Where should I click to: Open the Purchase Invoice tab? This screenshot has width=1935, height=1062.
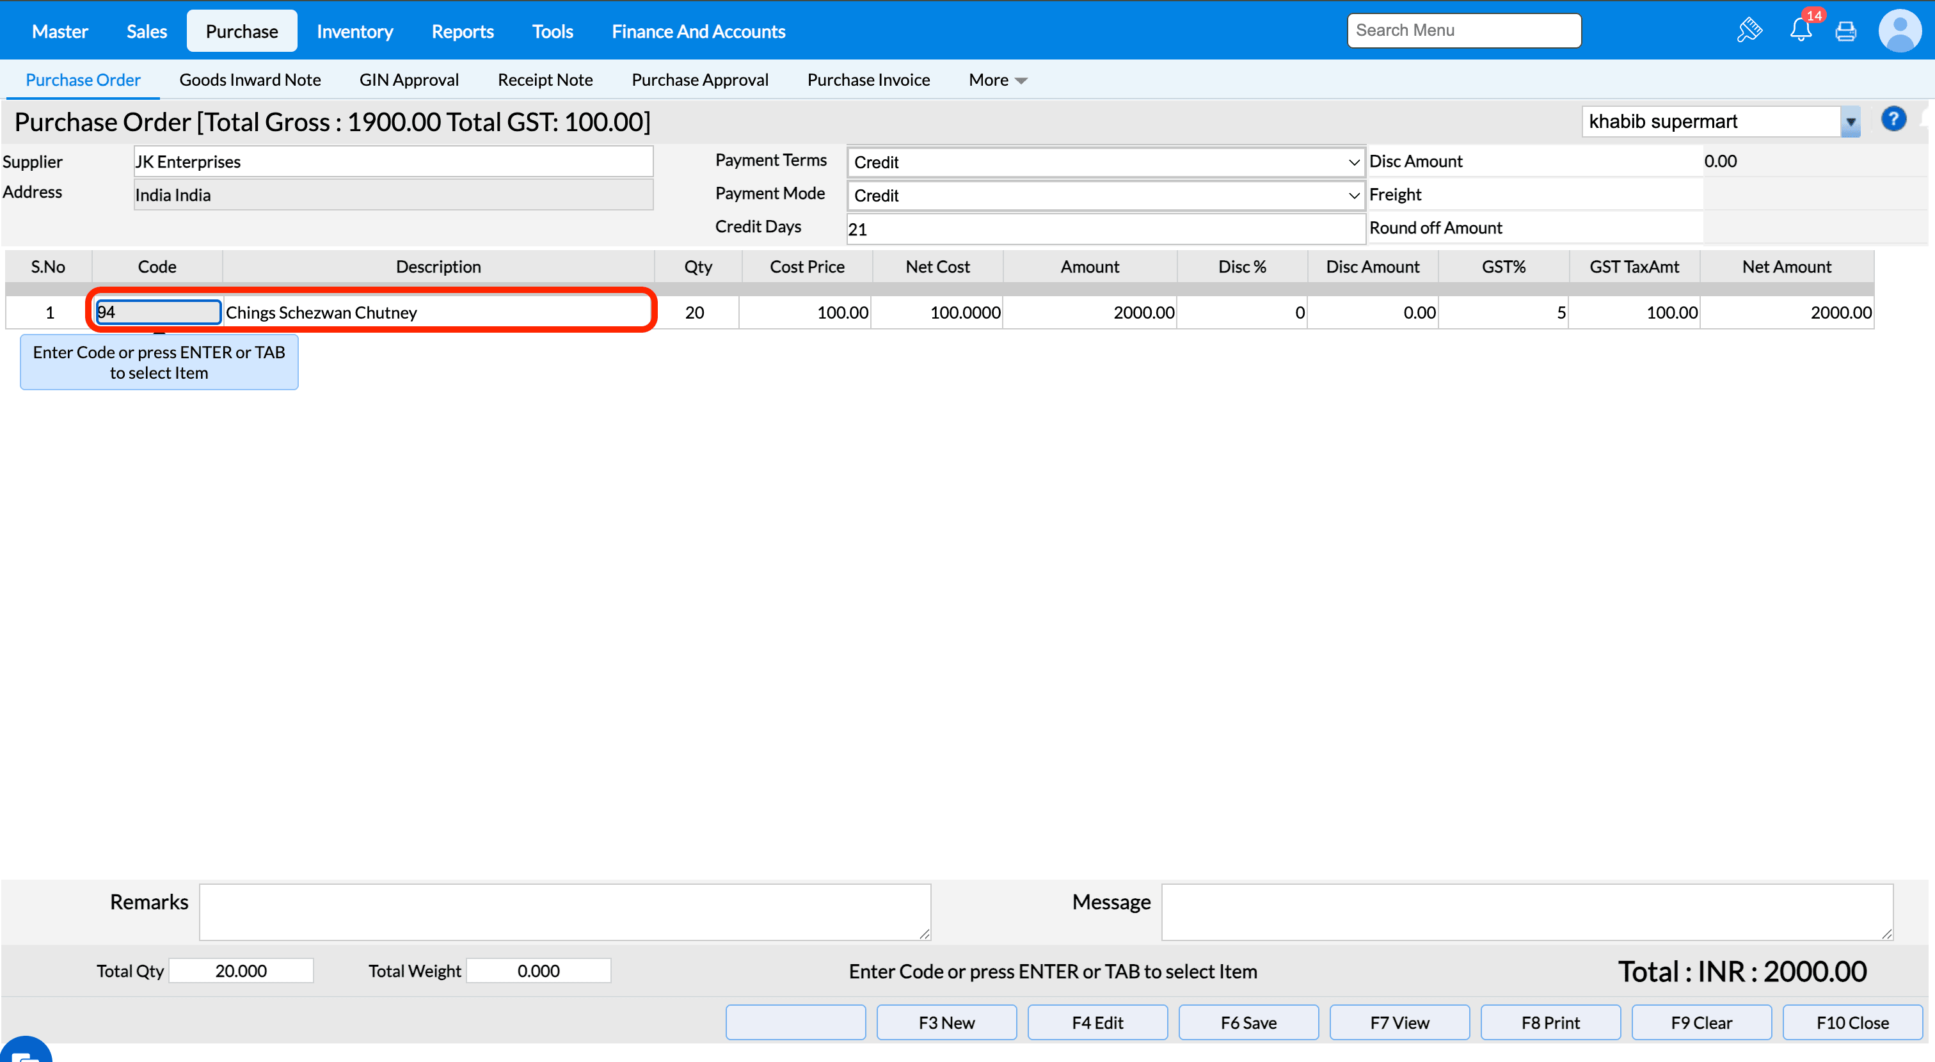pos(868,79)
